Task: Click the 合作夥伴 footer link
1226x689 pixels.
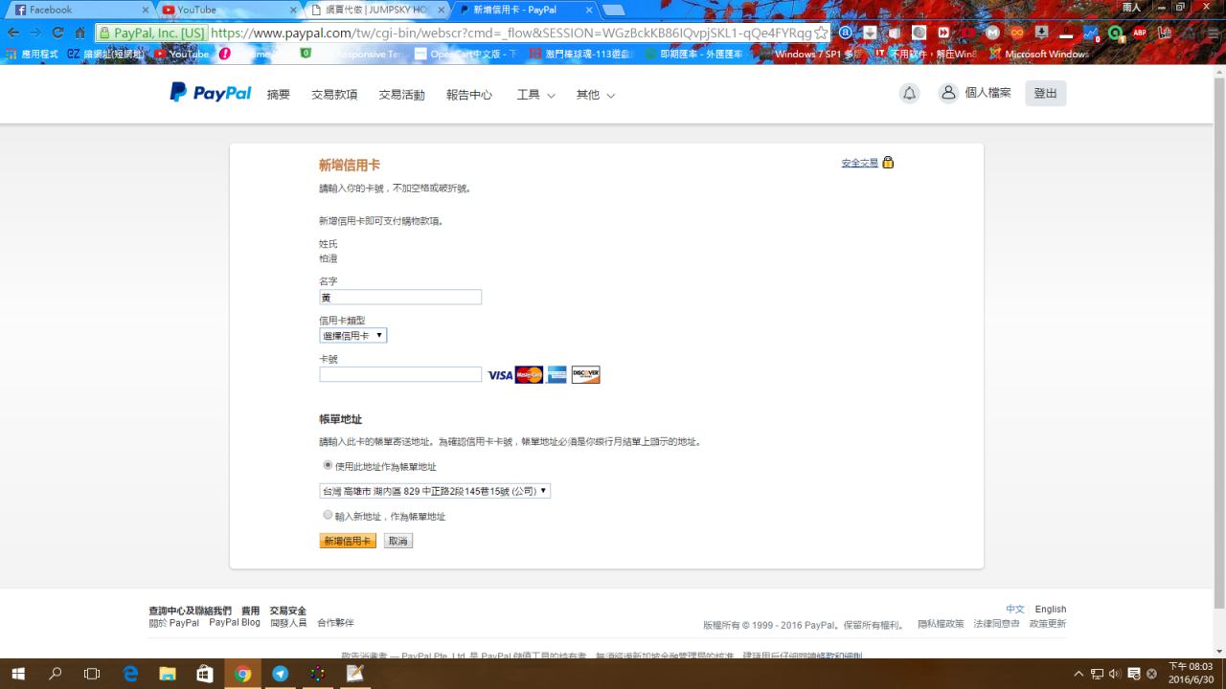Action: (335, 623)
